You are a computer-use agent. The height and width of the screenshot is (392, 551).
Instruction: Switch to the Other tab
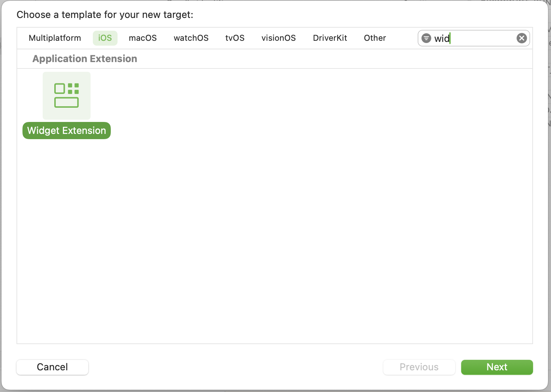point(375,38)
